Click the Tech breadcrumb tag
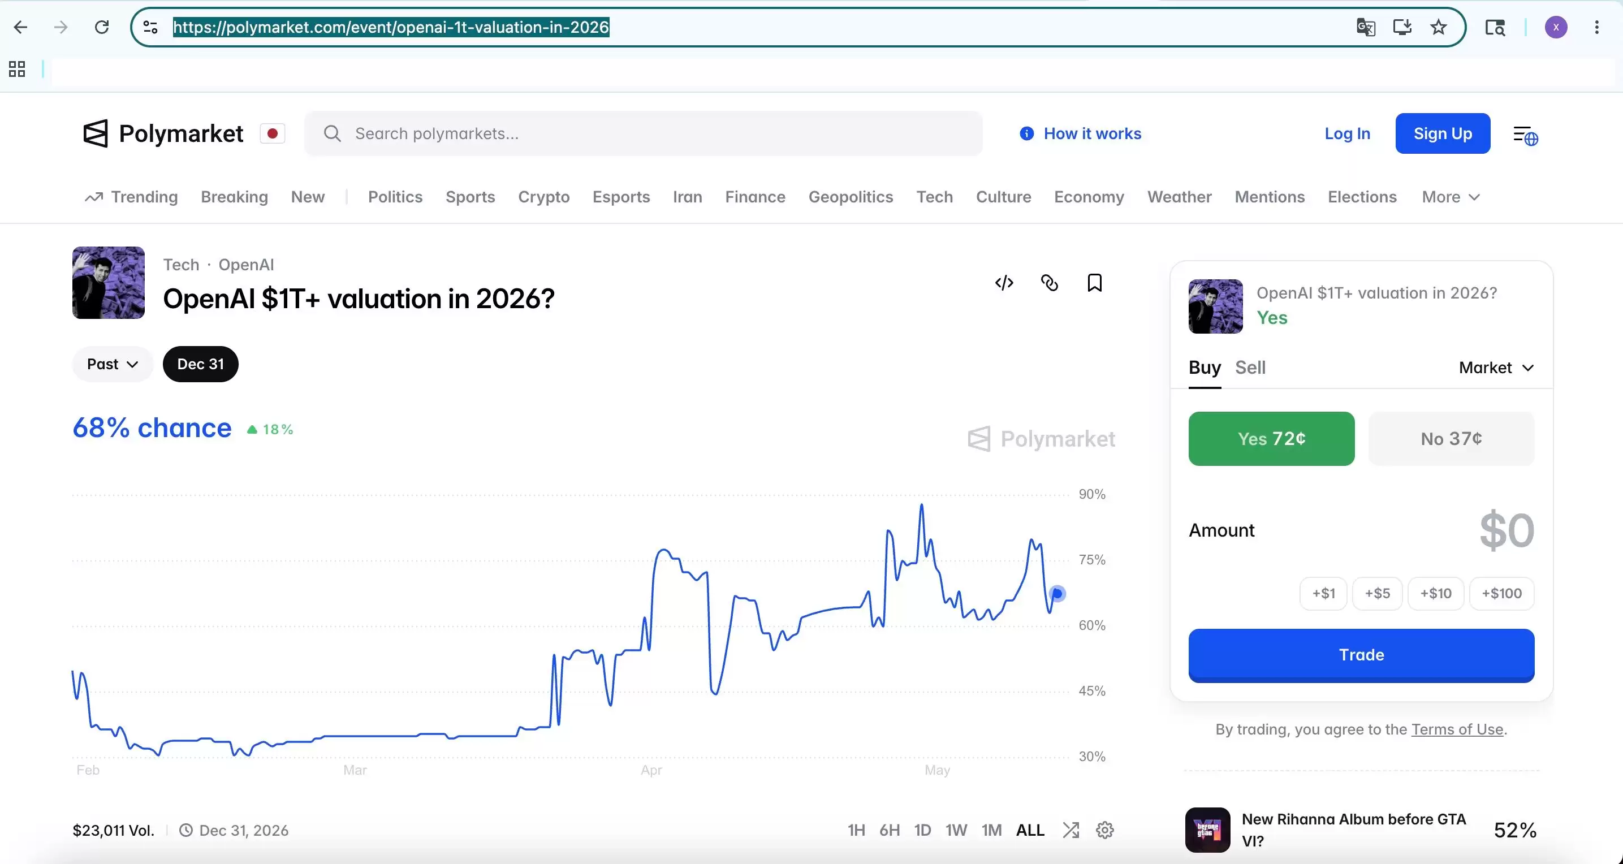This screenshot has width=1623, height=864. coord(181,265)
